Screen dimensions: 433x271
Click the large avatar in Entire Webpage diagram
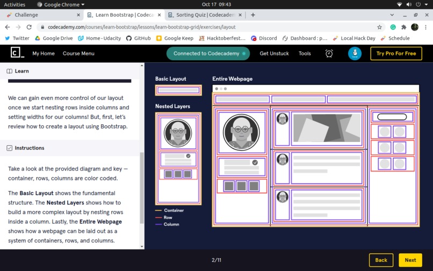[x=241, y=132]
